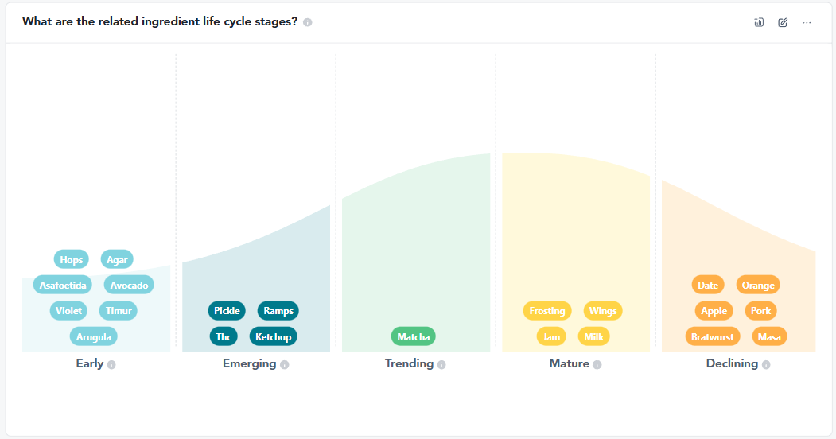This screenshot has height=439, width=836.
Task: Click info icon next to Early label
Action: (111, 365)
